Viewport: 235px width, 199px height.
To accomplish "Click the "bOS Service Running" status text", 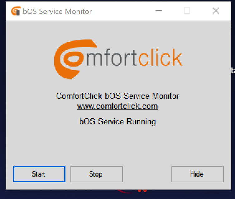I will pos(117,121).
